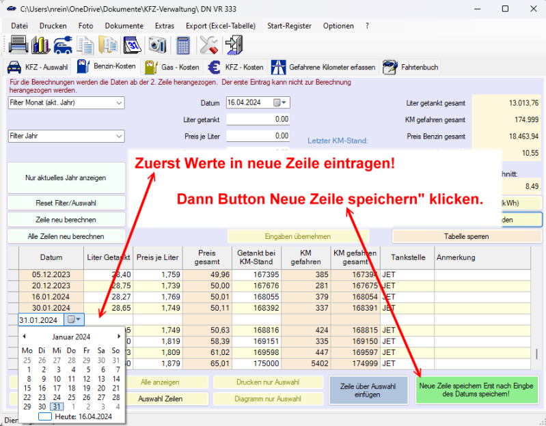Open the bar chart diagram icon

(40, 45)
